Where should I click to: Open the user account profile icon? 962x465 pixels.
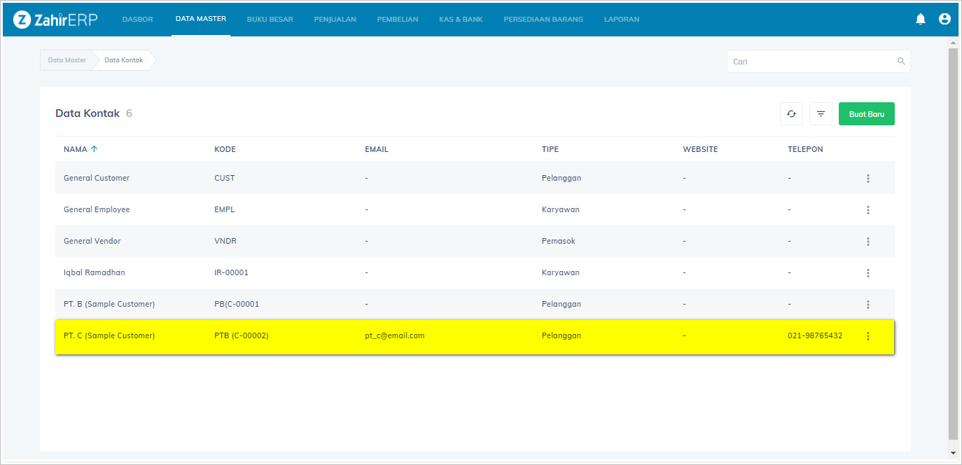(x=944, y=20)
